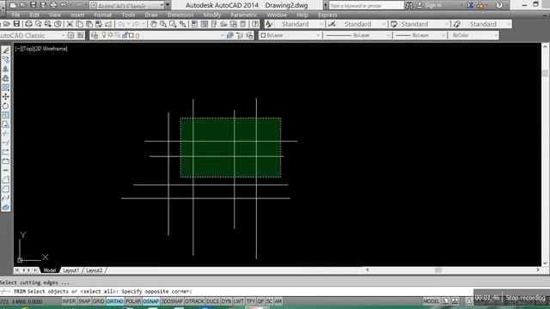Select the Scale tool in Modify toolbar

pos(6,115)
